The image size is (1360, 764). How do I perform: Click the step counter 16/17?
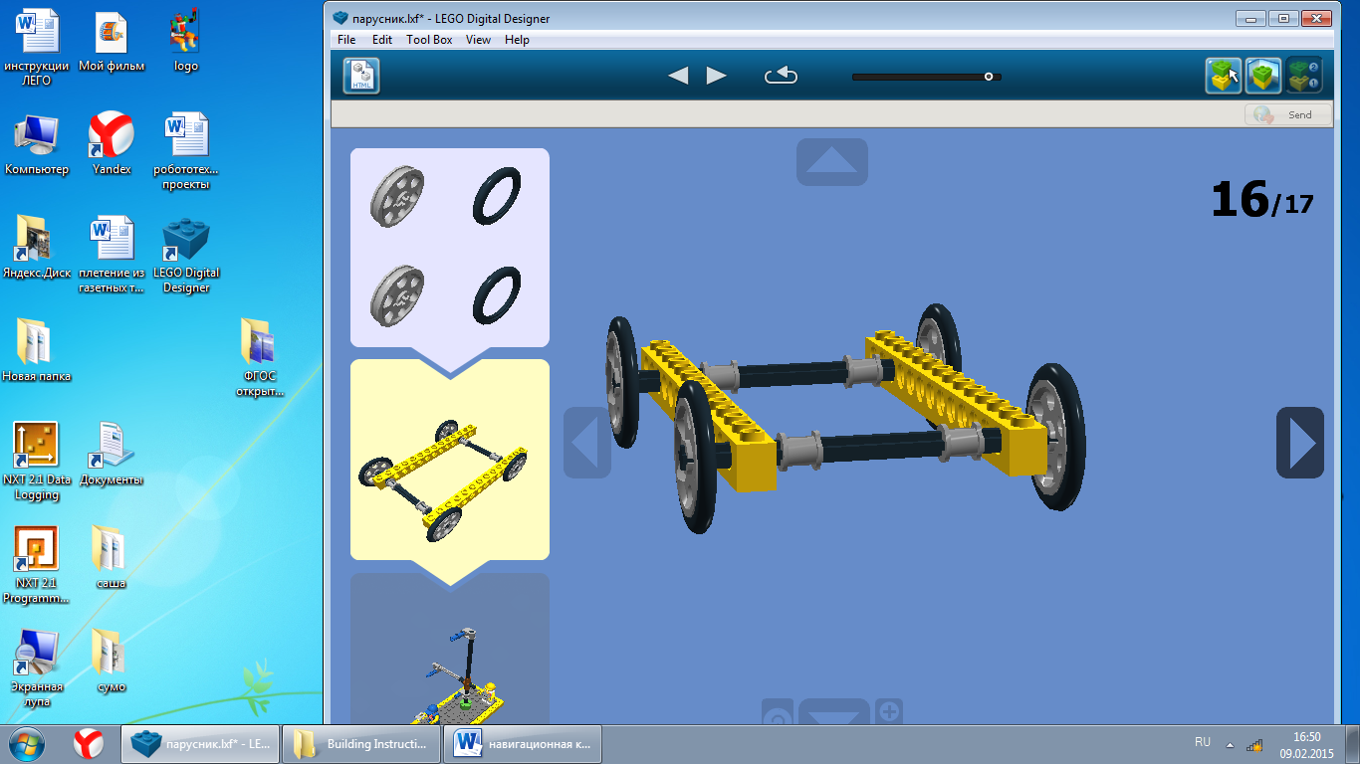point(1262,200)
